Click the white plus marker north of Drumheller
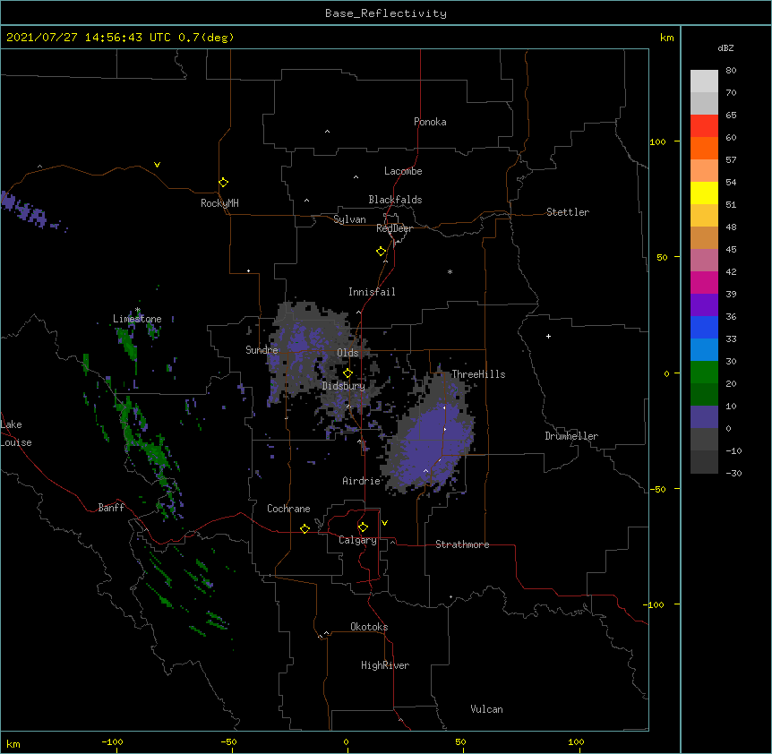The image size is (772, 754). 548,336
